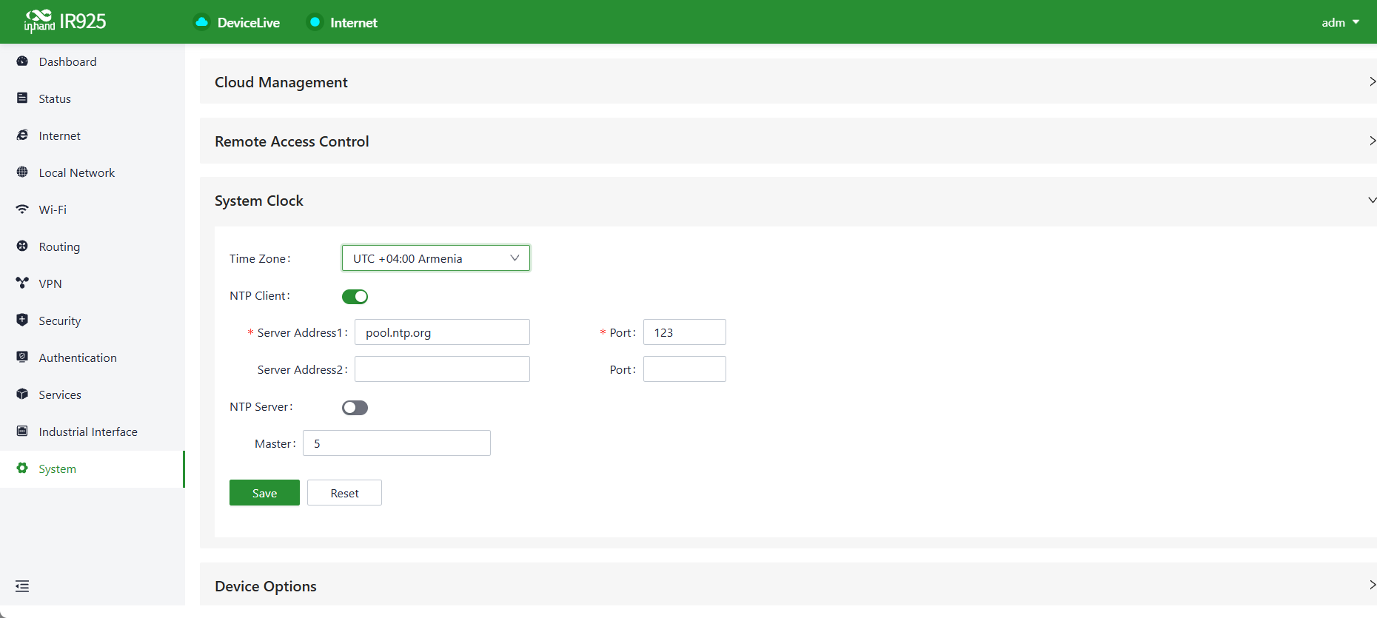This screenshot has height=618, width=1377.
Task: Click the VPN icon in sidebar
Action: coord(22,283)
